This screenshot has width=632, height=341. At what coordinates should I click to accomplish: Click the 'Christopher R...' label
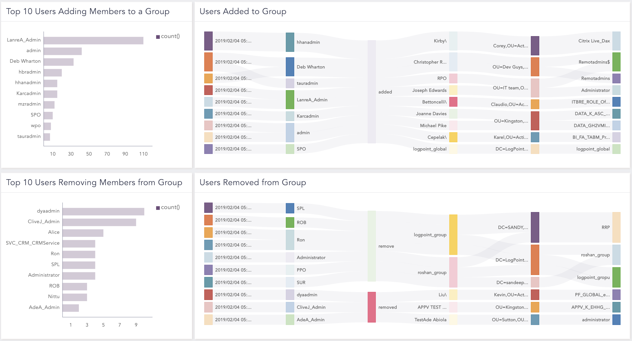(x=430, y=62)
